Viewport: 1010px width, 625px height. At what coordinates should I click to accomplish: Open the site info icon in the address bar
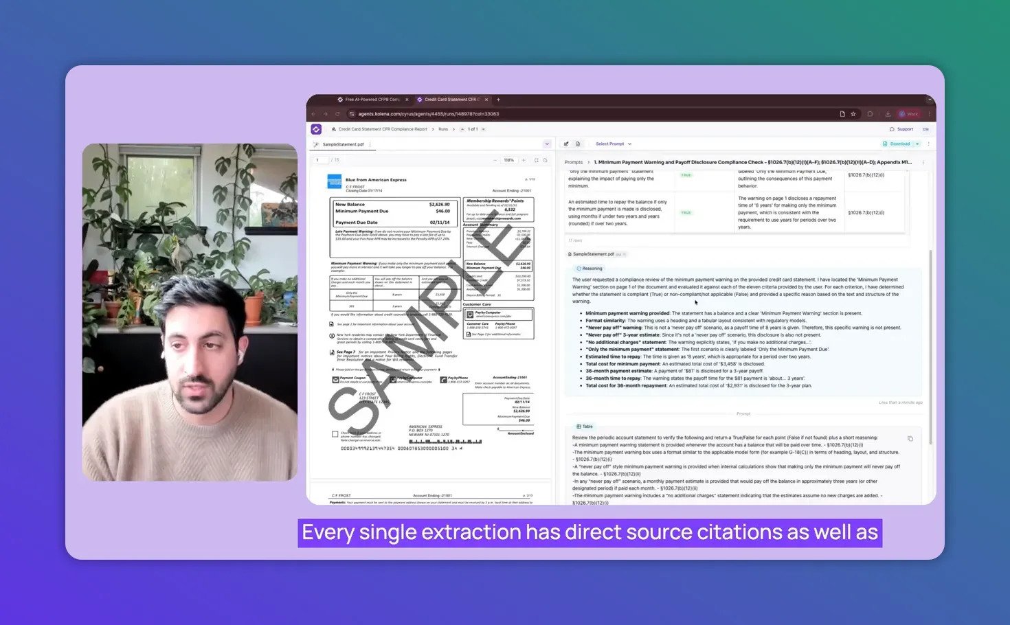pyautogui.click(x=352, y=114)
